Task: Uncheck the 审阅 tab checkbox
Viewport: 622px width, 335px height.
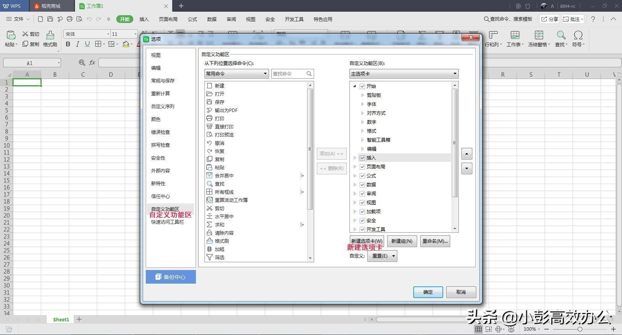Action: [x=362, y=194]
